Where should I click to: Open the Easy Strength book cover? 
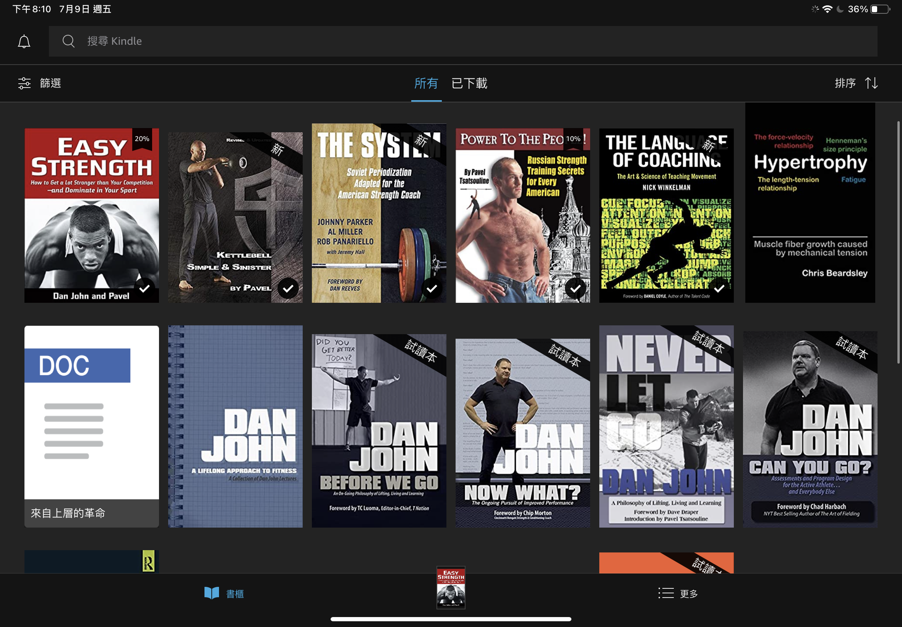[x=91, y=215]
